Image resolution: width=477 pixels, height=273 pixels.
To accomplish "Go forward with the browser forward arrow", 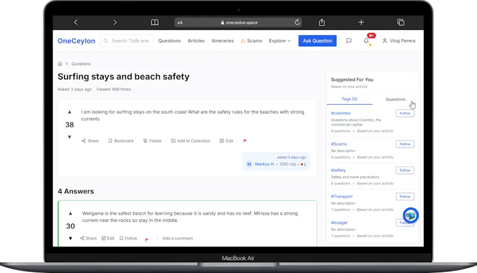I will click(x=114, y=22).
